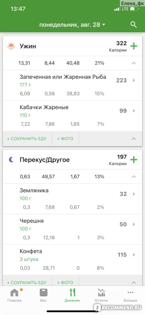
Task: Collapse the Ужин nutrient summary row
Action: click(134, 63)
